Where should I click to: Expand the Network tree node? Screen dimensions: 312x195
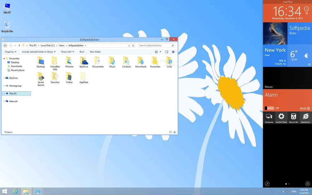pos(4,101)
